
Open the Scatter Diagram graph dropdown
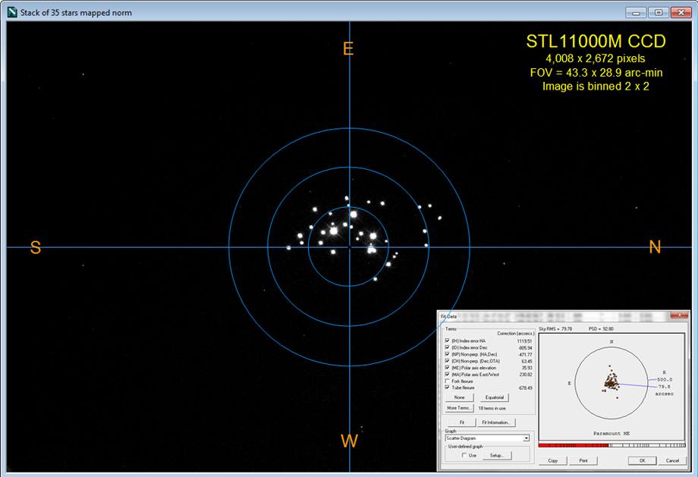[526, 438]
